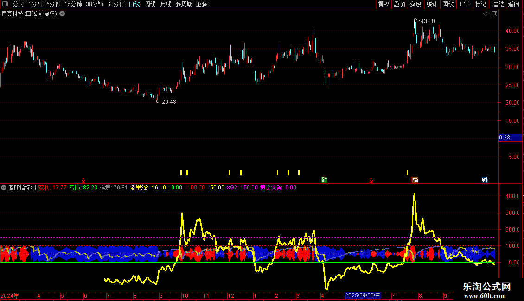Click the window layout icon beside the diamond
Screen dimensions: 524x301
[494, 14]
